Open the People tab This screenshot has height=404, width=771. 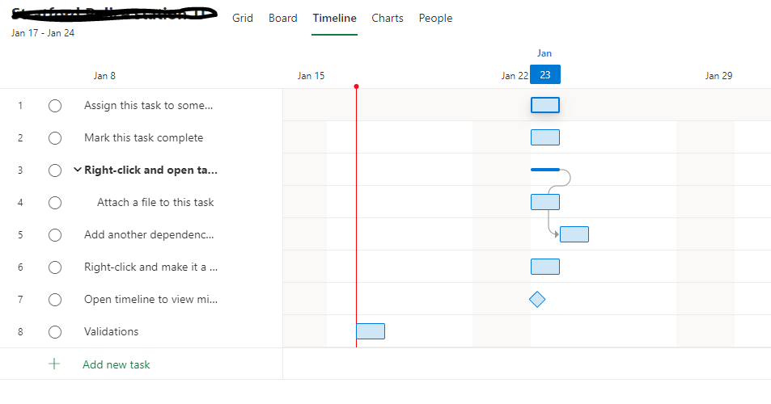pyautogui.click(x=435, y=18)
